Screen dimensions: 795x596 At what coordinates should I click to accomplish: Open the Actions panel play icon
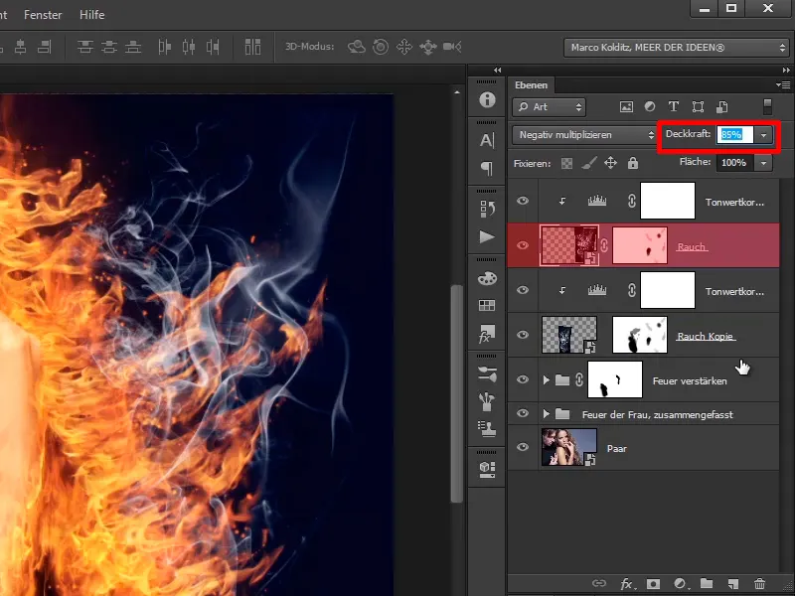[487, 236]
